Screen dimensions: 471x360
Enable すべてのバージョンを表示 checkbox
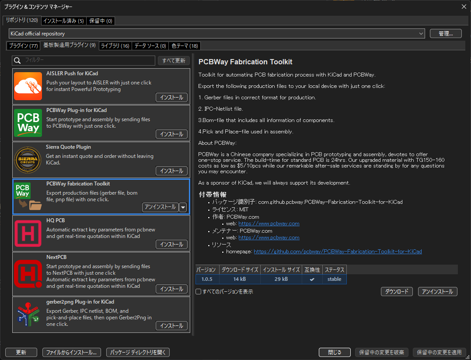198,291
